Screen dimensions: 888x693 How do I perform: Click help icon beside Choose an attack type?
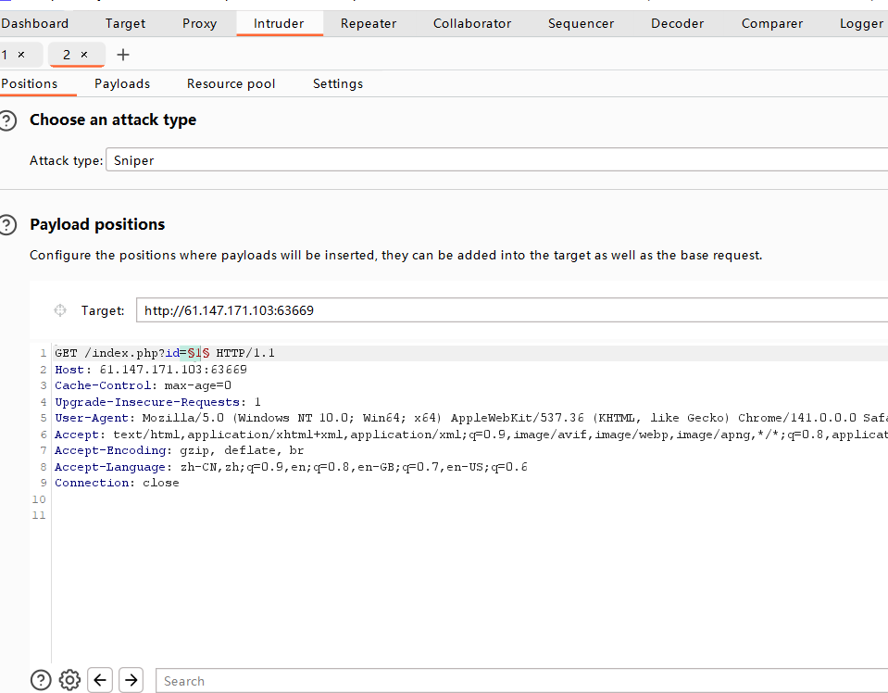coord(8,120)
